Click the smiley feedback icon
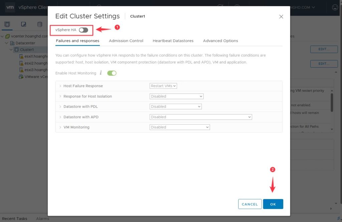This screenshot has height=222, width=342. coord(335,7)
